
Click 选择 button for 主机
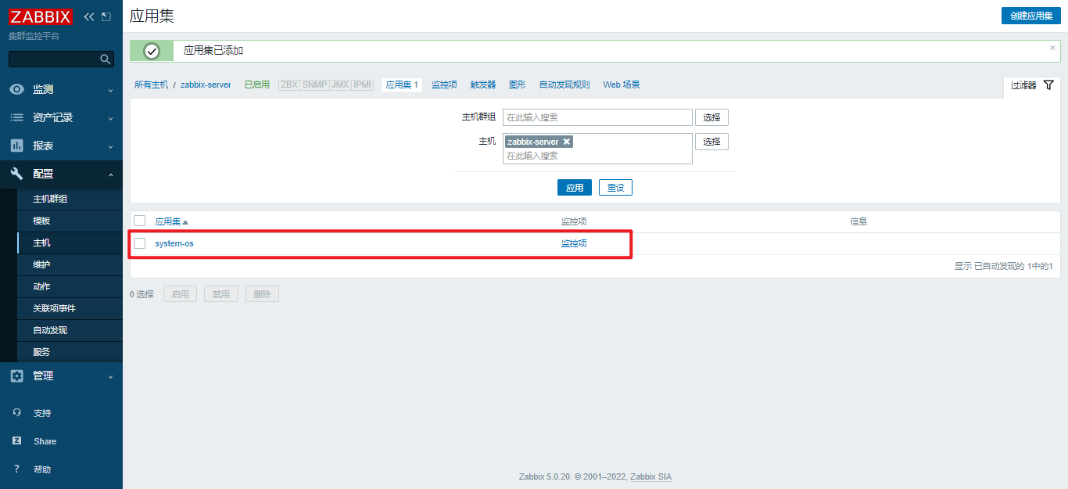click(711, 142)
